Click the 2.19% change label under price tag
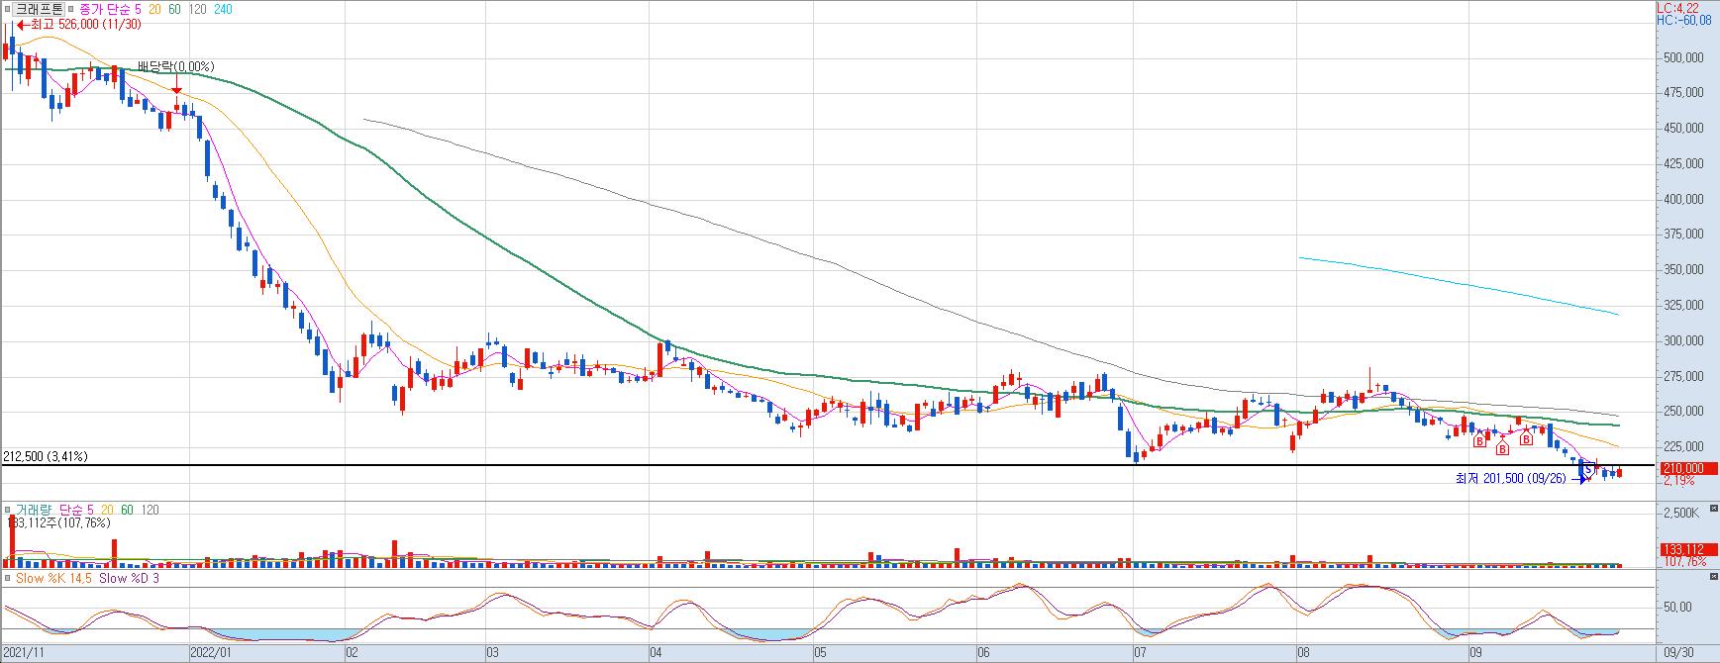Image resolution: width=1720 pixels, height=663 pixels. click(1678, 481)
